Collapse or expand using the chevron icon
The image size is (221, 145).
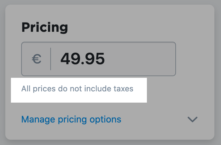point(192,119)
